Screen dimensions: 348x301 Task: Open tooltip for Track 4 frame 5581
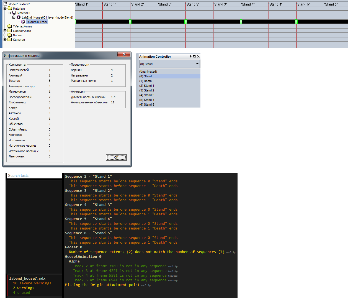pos(173,276)
